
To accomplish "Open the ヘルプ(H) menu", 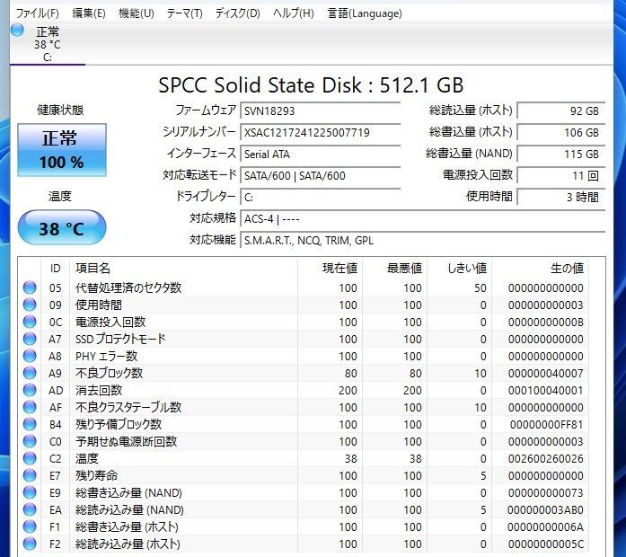I will (294, 13).
